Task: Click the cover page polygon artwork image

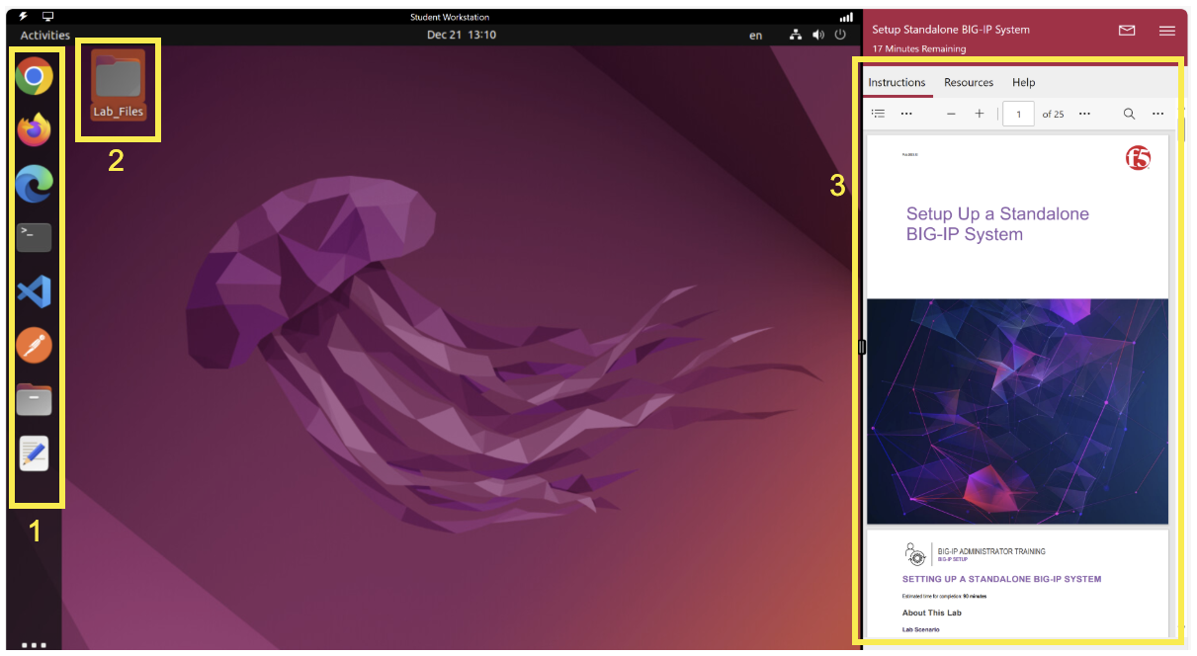Action: tap(1017, 411)
